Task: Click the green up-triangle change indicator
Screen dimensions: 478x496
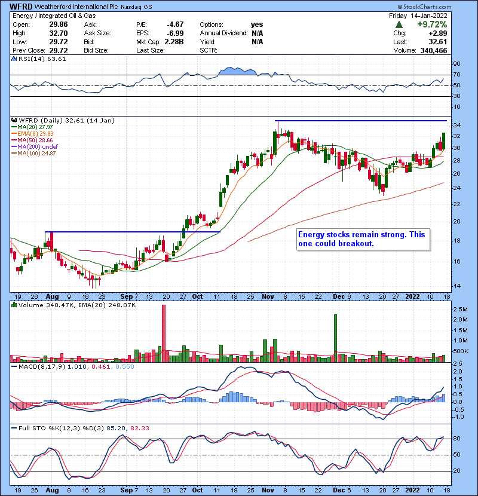Action: coord(399,25)
